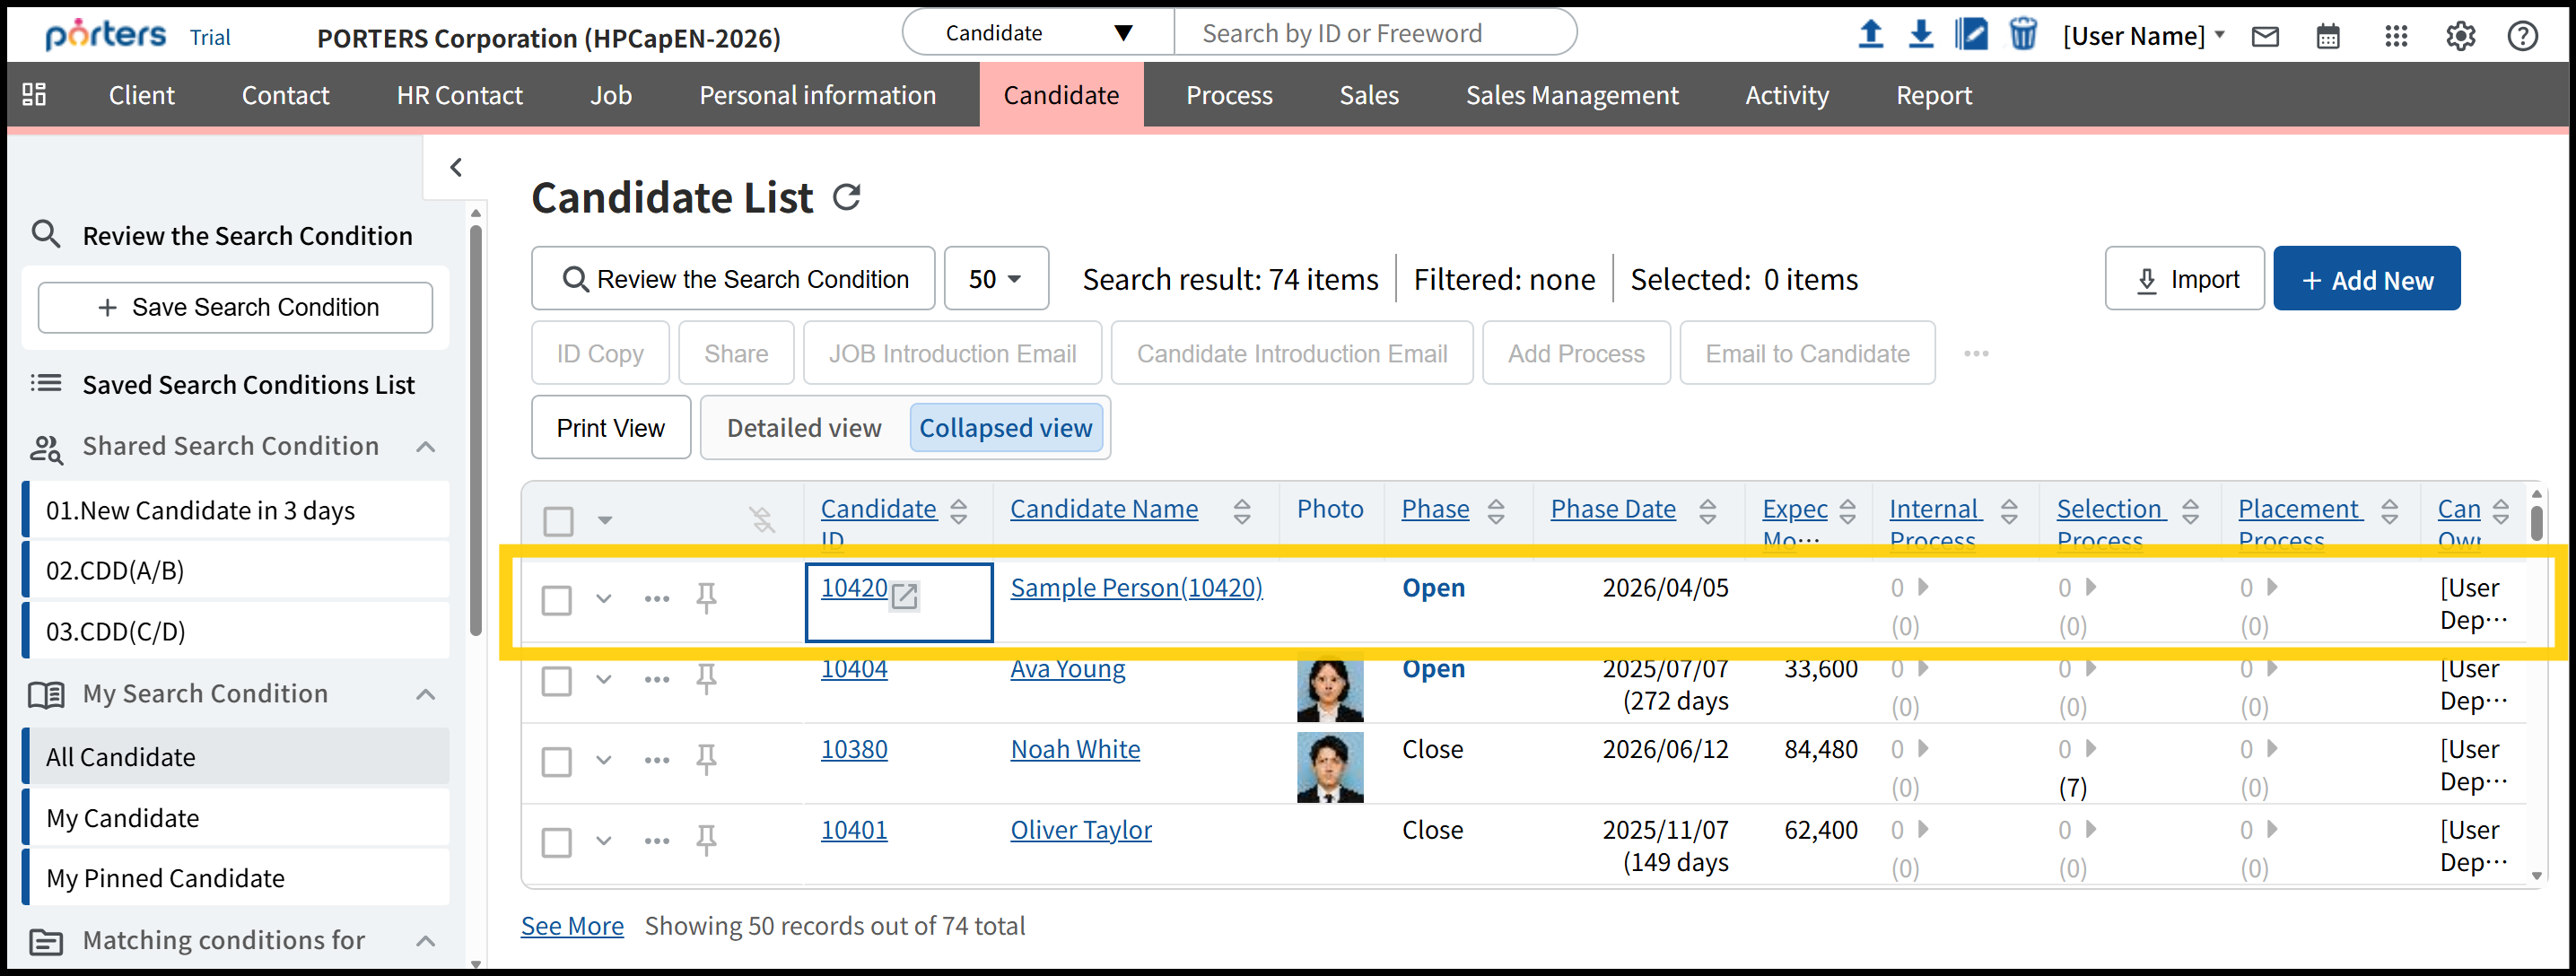Click the Add New button
Screen dimensions: 2576x976
click(x=2365, y=280)
